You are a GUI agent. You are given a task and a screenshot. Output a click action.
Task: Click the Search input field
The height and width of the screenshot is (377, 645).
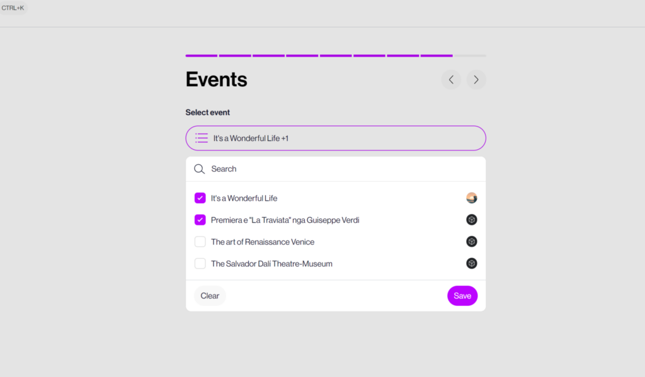pos(340,169)
